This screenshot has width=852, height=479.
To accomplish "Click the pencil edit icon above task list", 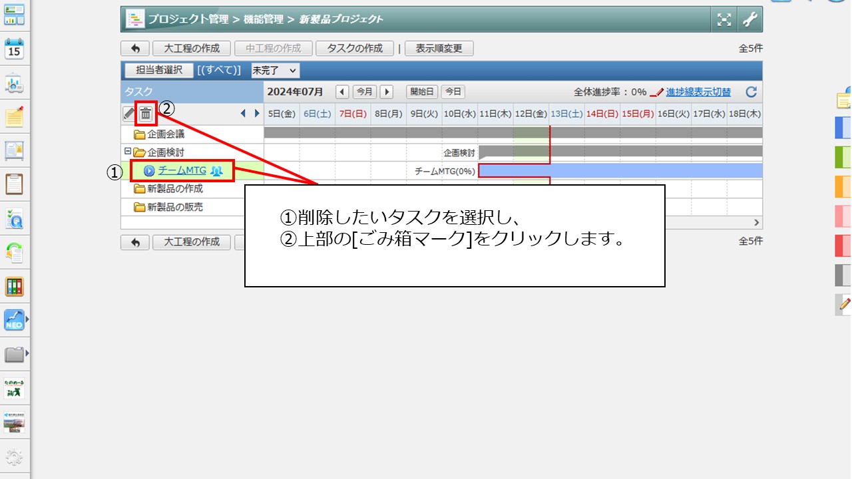I will pyautogui.click(x=129, y=114).
